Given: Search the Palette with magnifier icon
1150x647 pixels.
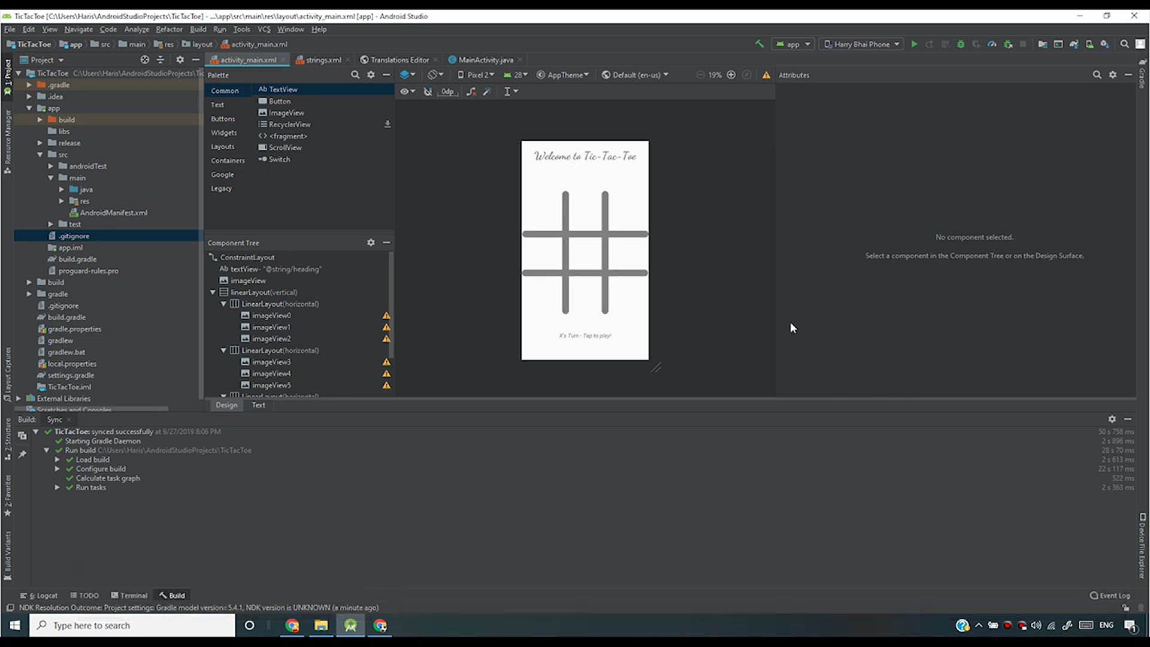Looking at the screenshot, I should coord(355,75).
